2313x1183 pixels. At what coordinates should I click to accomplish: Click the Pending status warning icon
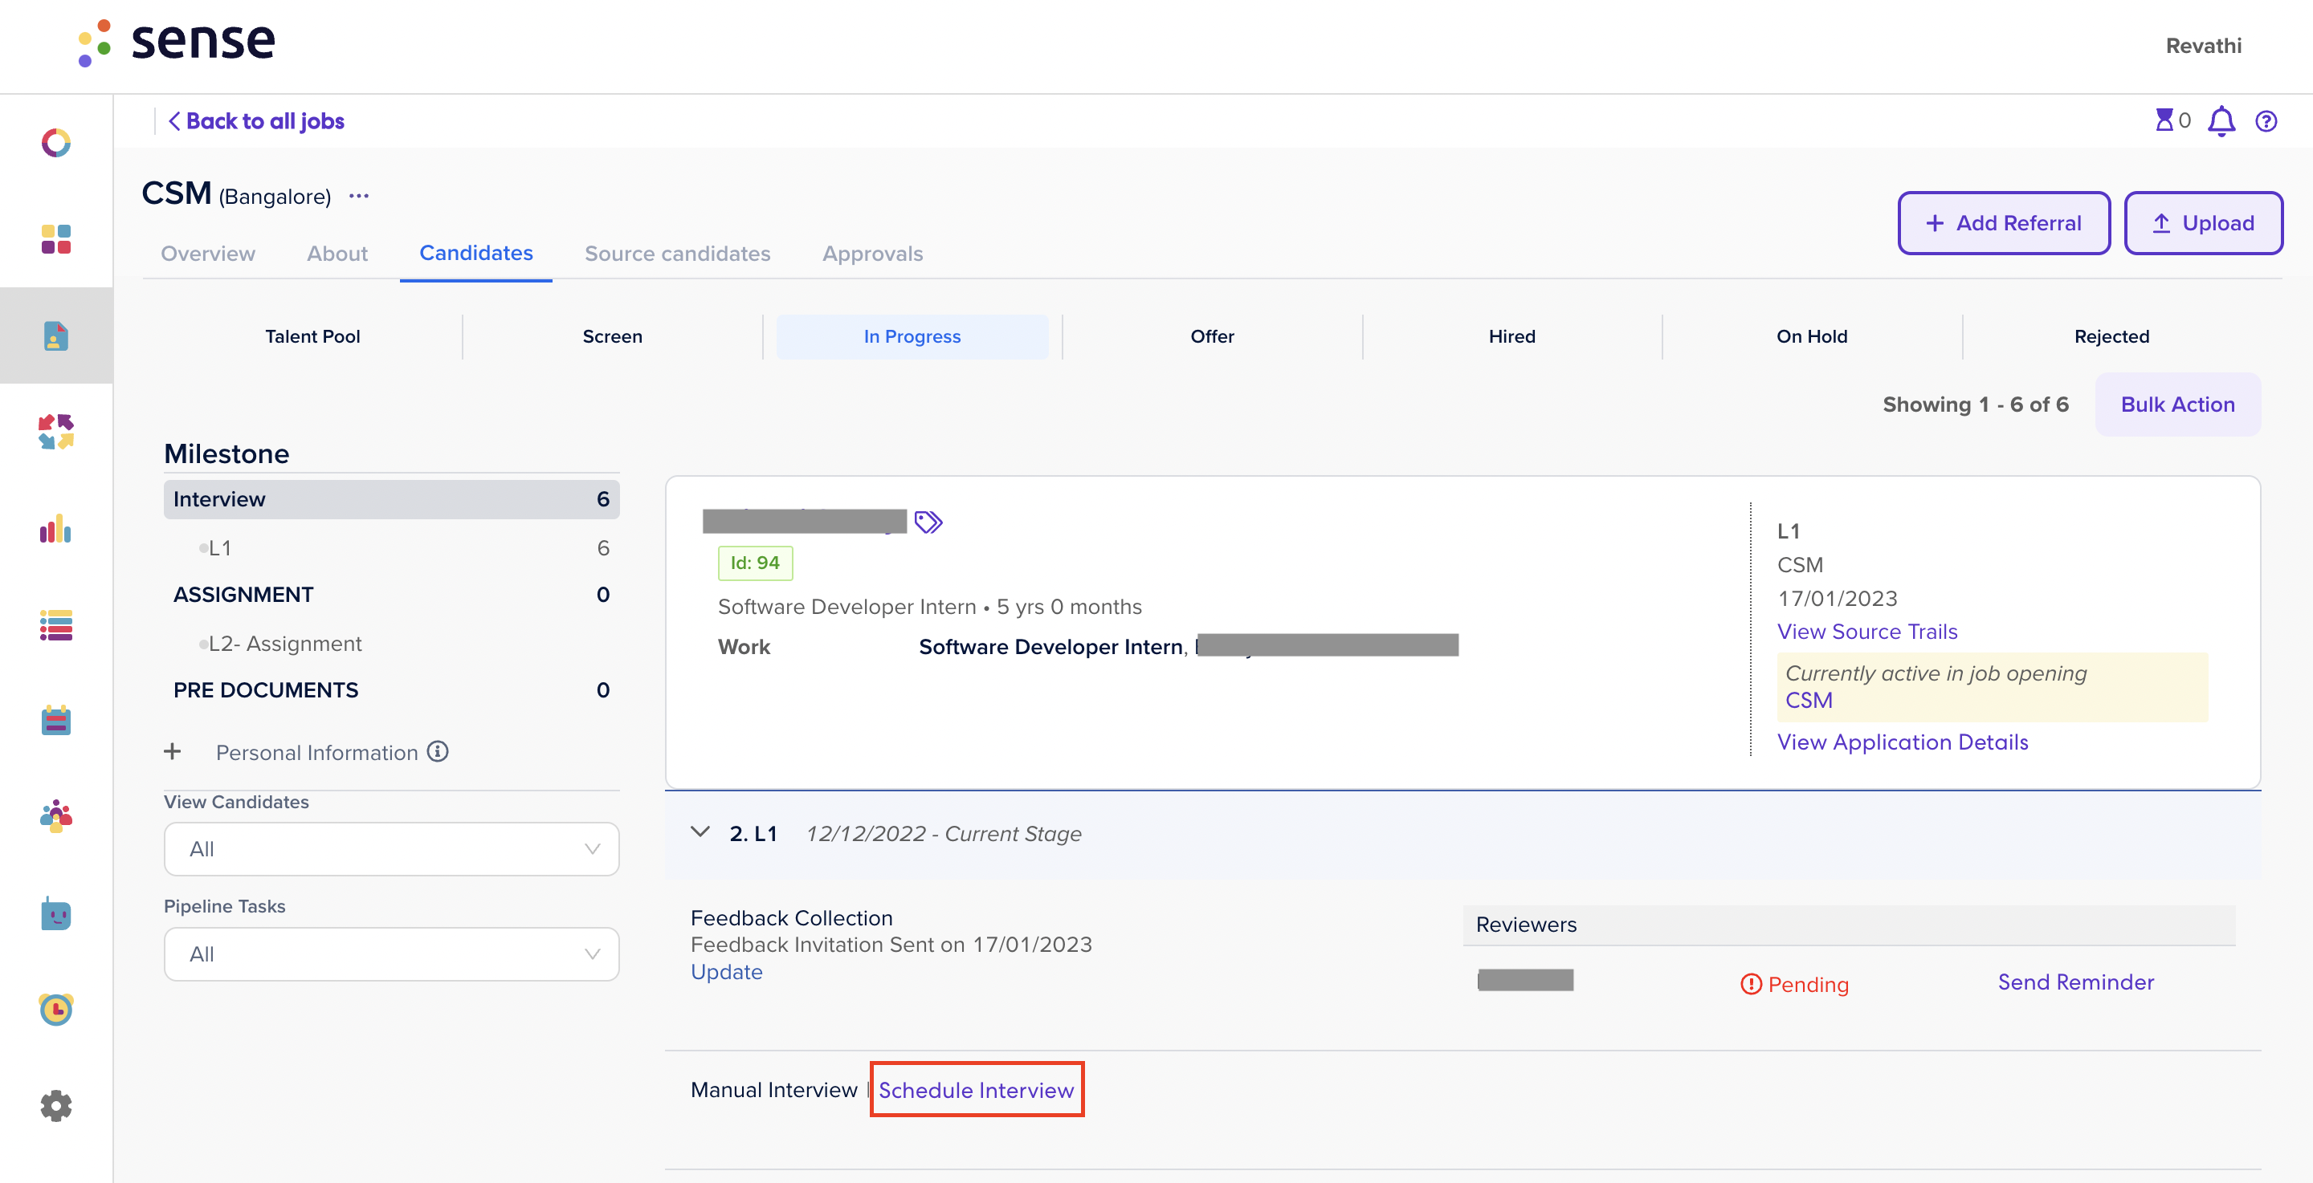[x=1751, y=985]
